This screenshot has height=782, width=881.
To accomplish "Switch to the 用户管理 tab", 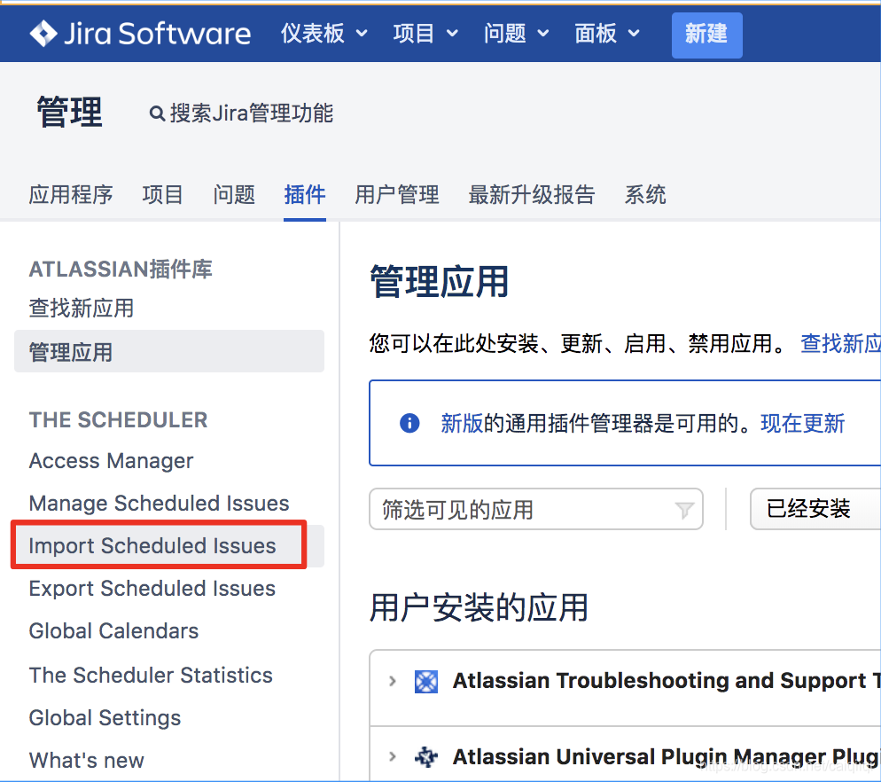I will 397,194.
